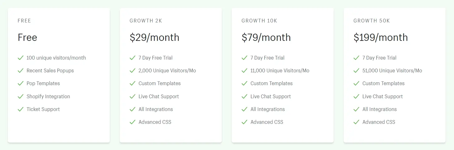
Task: Click the GROWTH 50K plan label
Action: point(372,21)
